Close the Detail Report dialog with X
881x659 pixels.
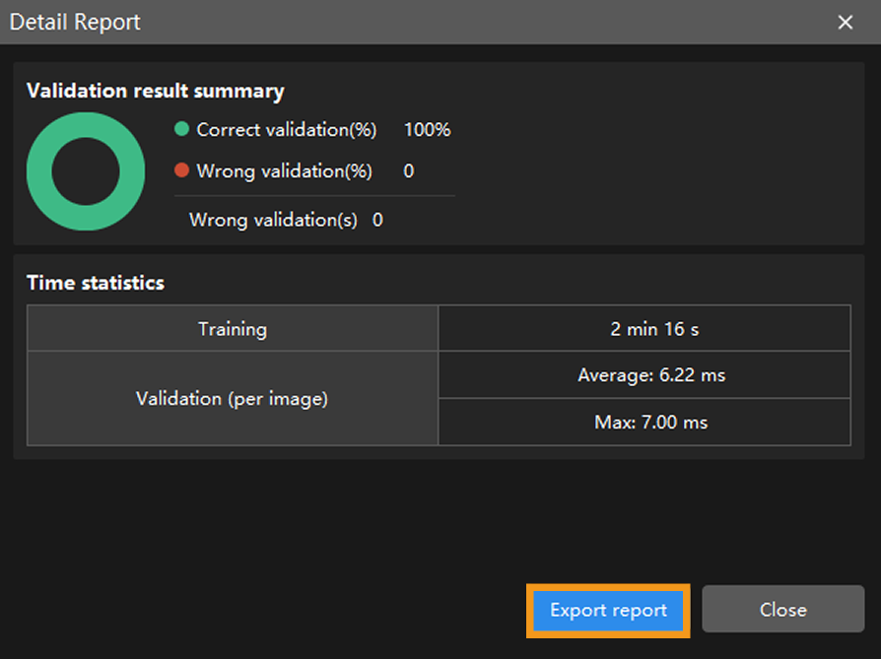click(846, 23)
